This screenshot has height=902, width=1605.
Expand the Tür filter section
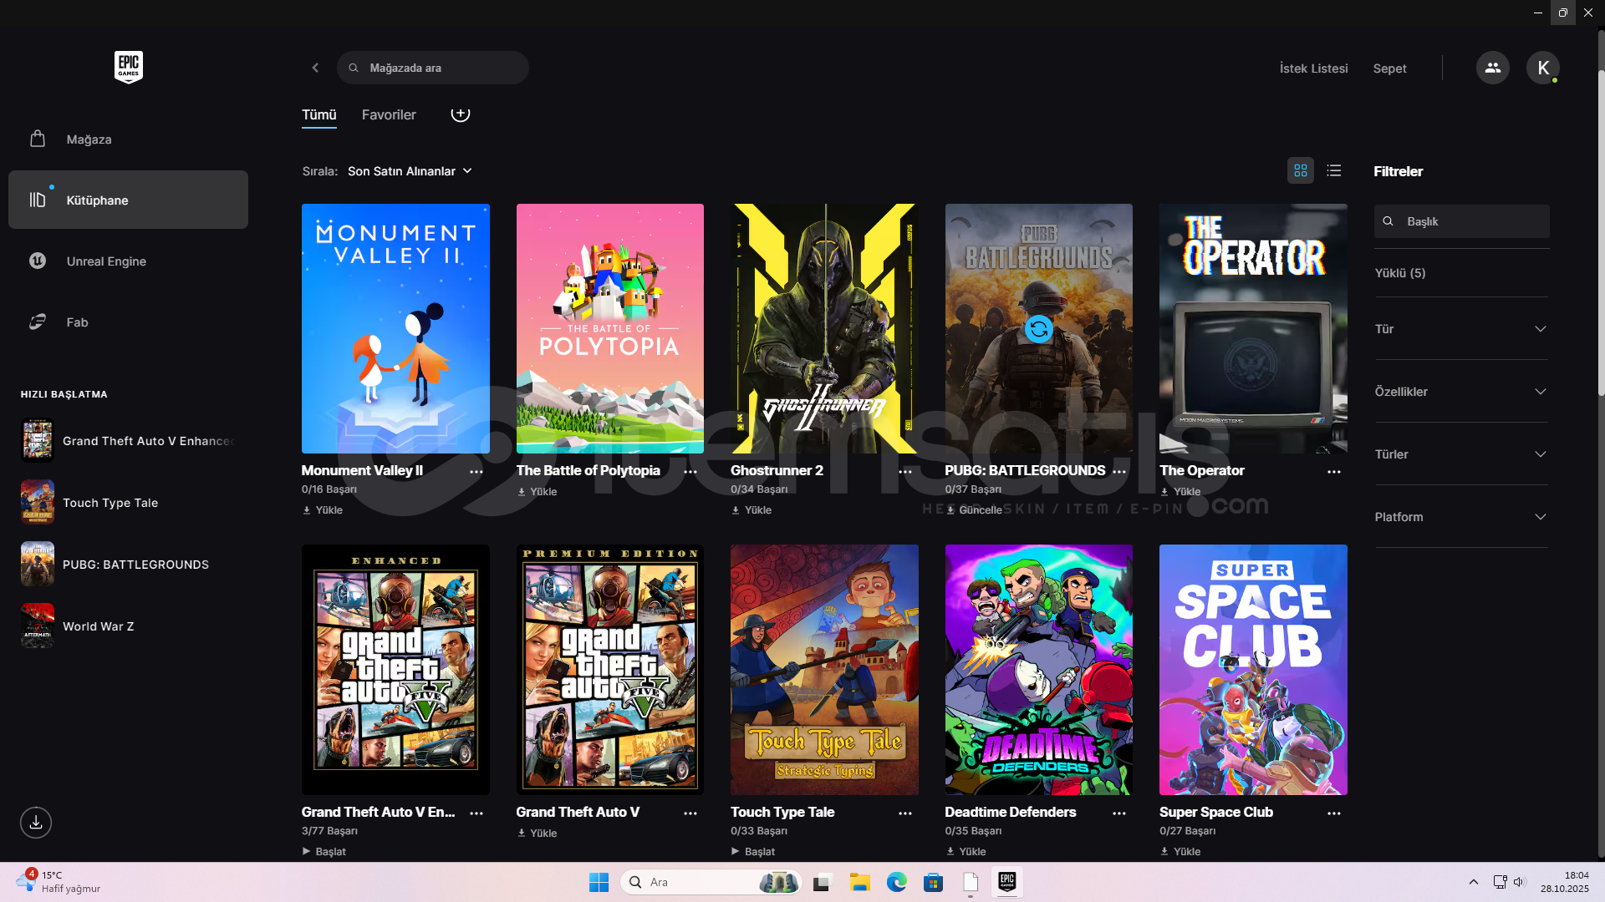click(1460, 329)
